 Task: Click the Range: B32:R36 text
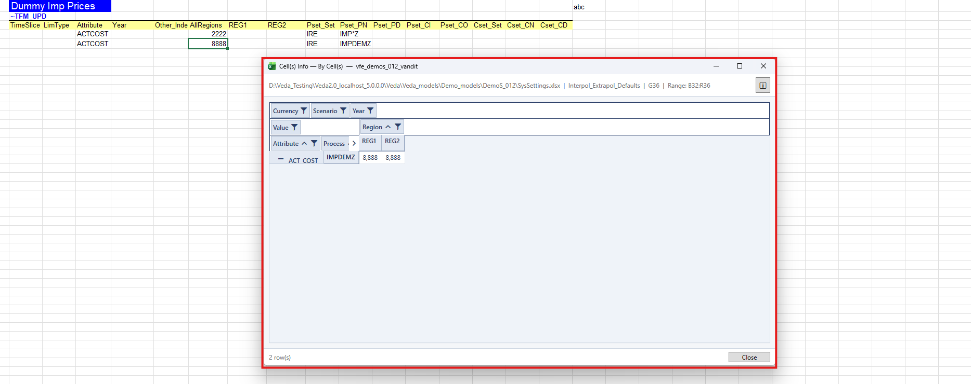(x=689, y=86)
